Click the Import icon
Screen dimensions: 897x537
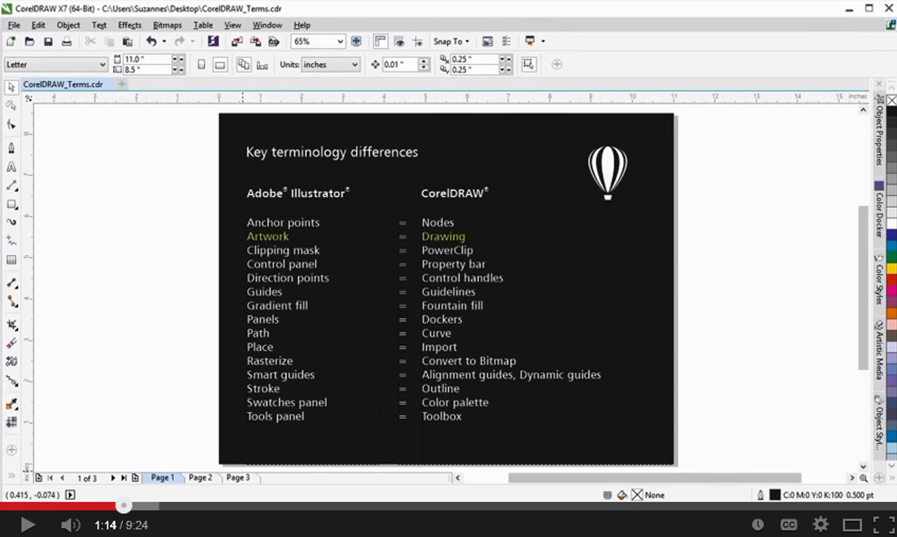click(237, 41)
